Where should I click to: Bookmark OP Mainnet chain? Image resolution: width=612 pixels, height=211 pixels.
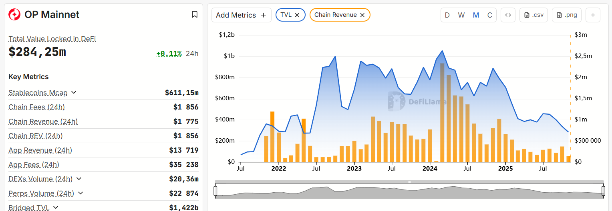195,15
